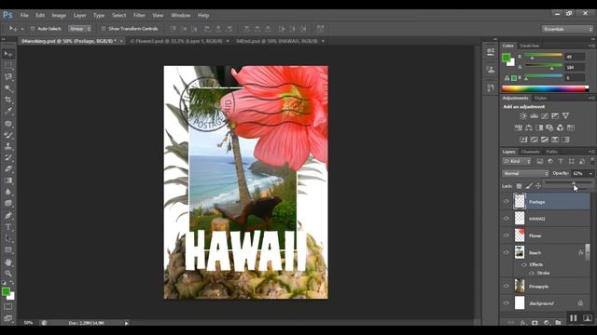Screen dimensions: 597x335
Task: Switch to the Channels tab
Action: [531, 152]
